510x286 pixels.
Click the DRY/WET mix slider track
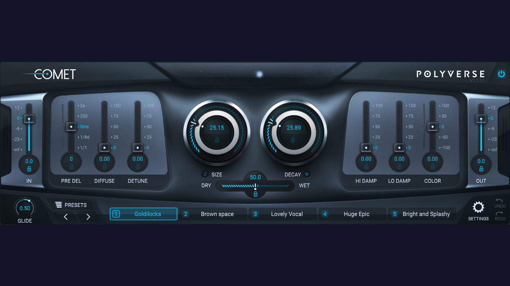tap(255, 186)
